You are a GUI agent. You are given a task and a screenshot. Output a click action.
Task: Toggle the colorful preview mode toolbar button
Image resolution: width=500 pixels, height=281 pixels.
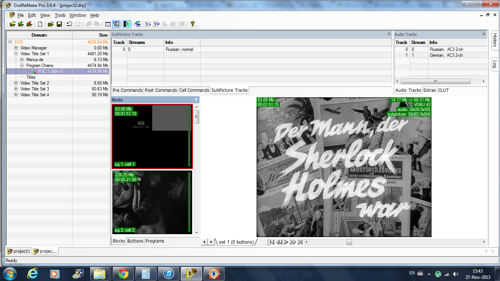127,24
